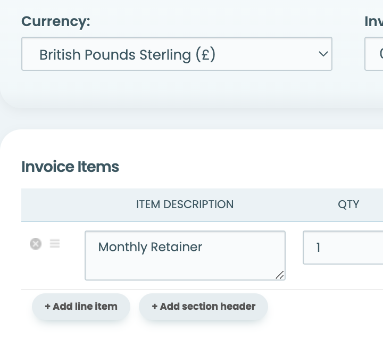The image size is (383, 362).
Task: Click the pound symbol in currency selector
Action: (205, 55)
